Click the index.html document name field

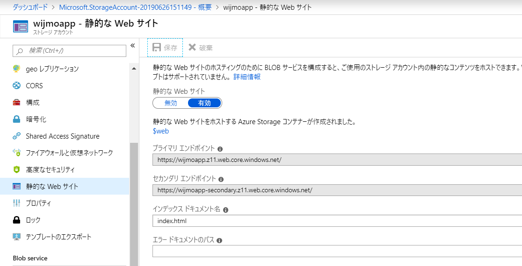pyautogui.click(x=337, y=221)
